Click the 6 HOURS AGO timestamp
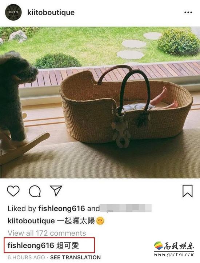Image resolution: width=200 pixels, height=263 pixels. [x=26, y=257]
